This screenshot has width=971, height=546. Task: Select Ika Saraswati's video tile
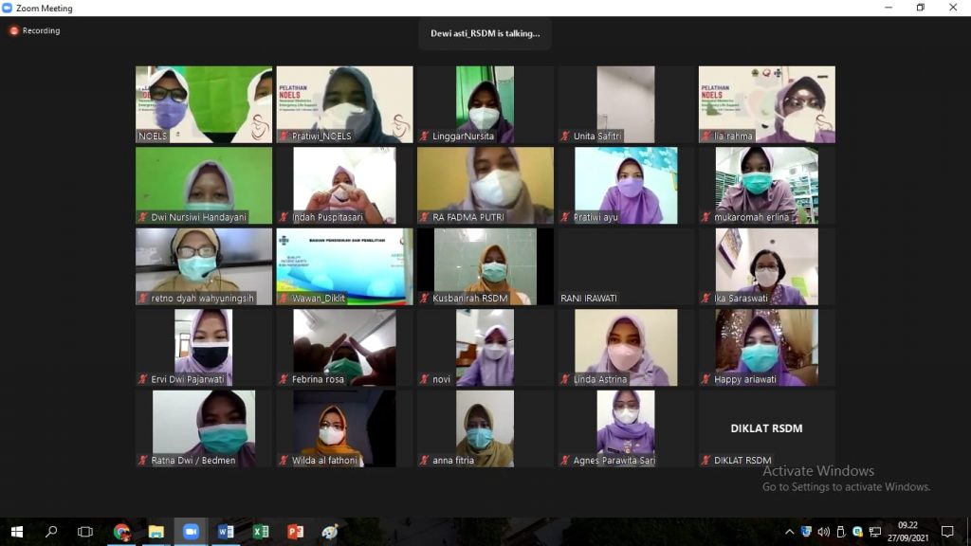coord(766,266)
